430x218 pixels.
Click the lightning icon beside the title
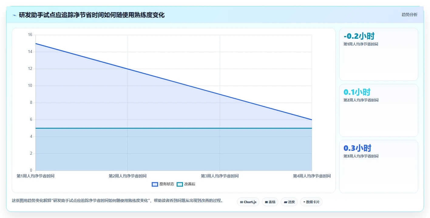point(14,15)
